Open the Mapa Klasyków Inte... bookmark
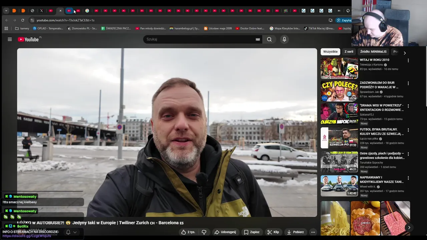 click(285, 28)
